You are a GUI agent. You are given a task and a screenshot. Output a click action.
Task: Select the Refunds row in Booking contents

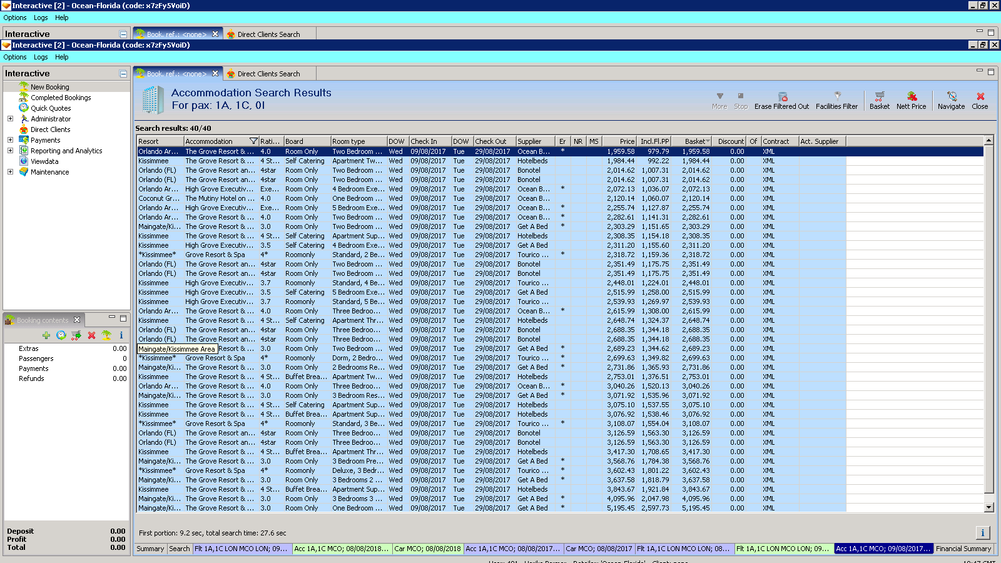[x=66, y=378]
